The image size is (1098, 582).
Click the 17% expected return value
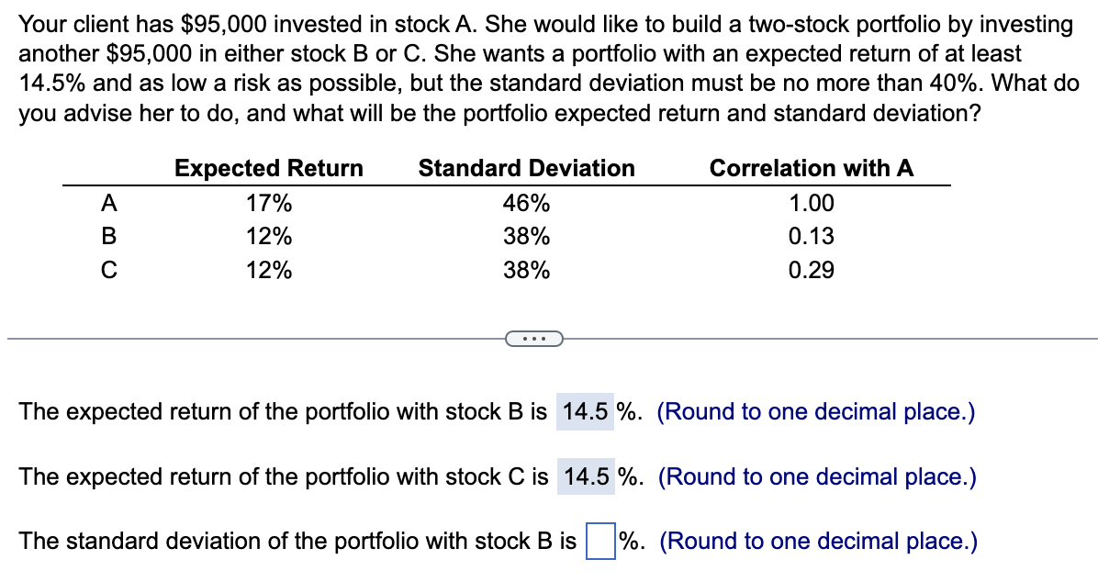click(x=269, y=203)
